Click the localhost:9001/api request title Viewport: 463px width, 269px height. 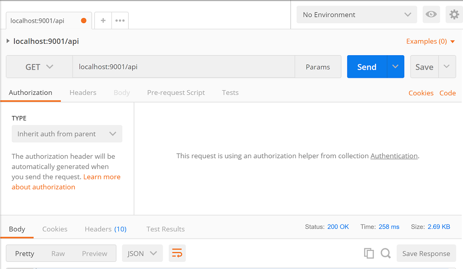pos(46,41)
